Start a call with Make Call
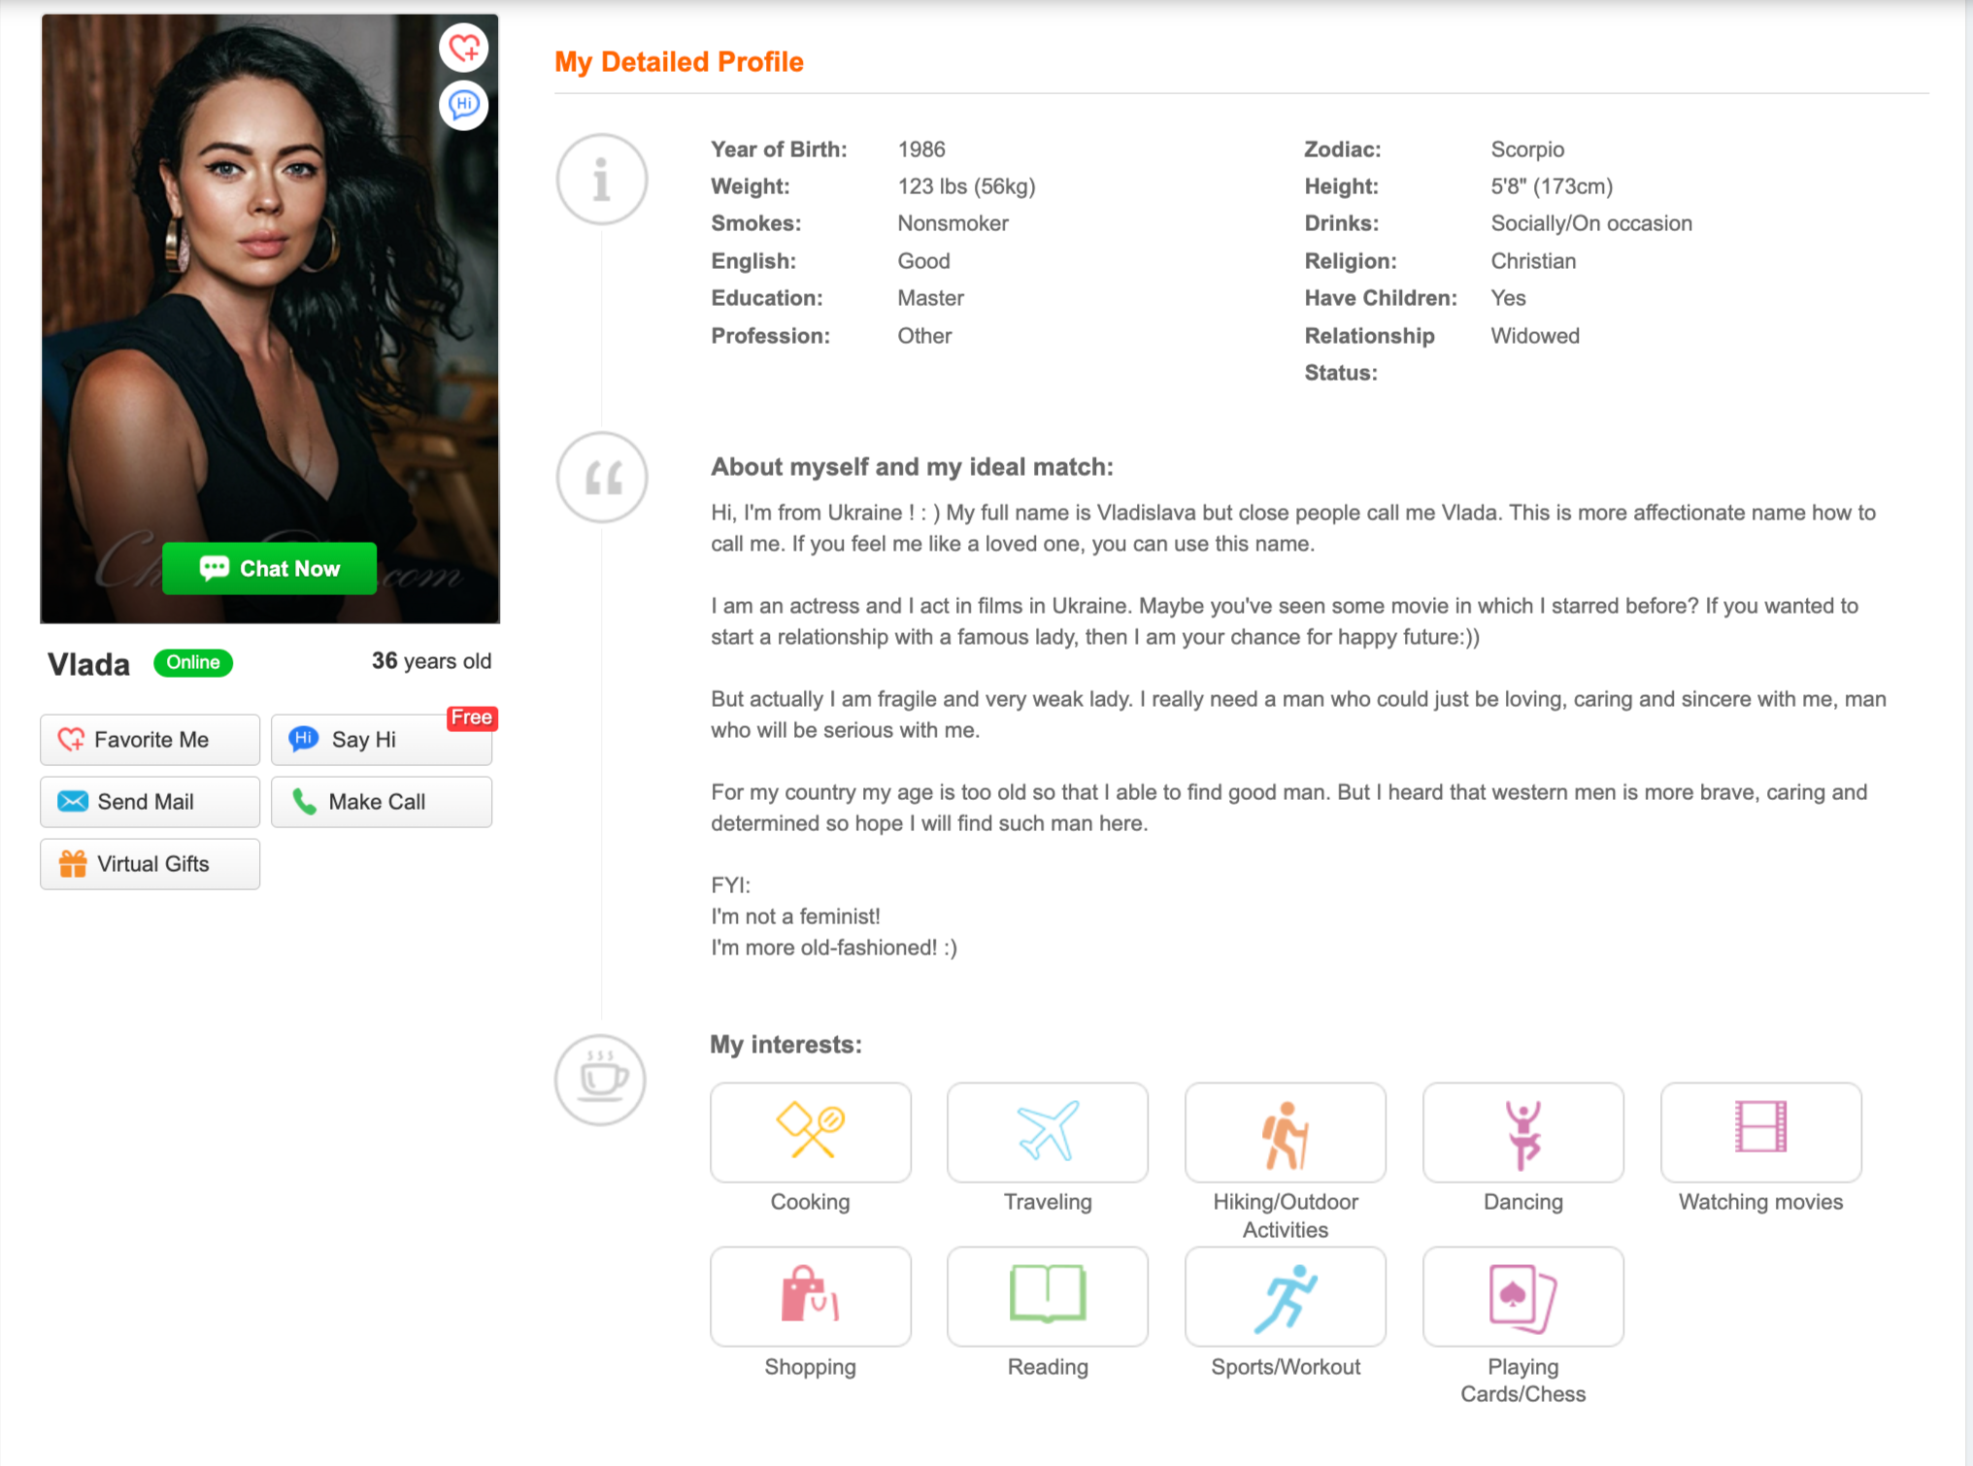 pyautogui.click(x=381, y=802)
